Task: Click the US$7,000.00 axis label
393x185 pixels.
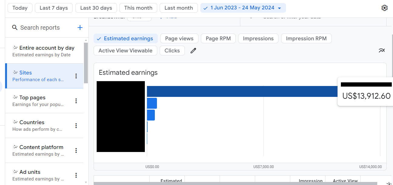Action: coord(264,167)
